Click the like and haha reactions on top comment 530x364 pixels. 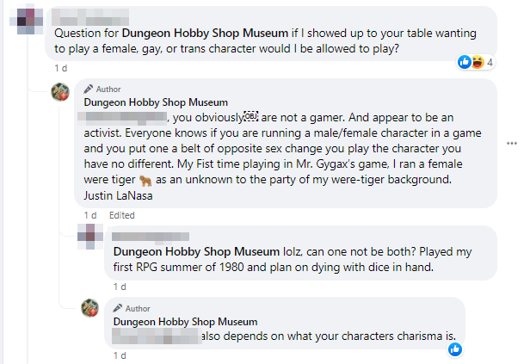click(x=471, y=62)
